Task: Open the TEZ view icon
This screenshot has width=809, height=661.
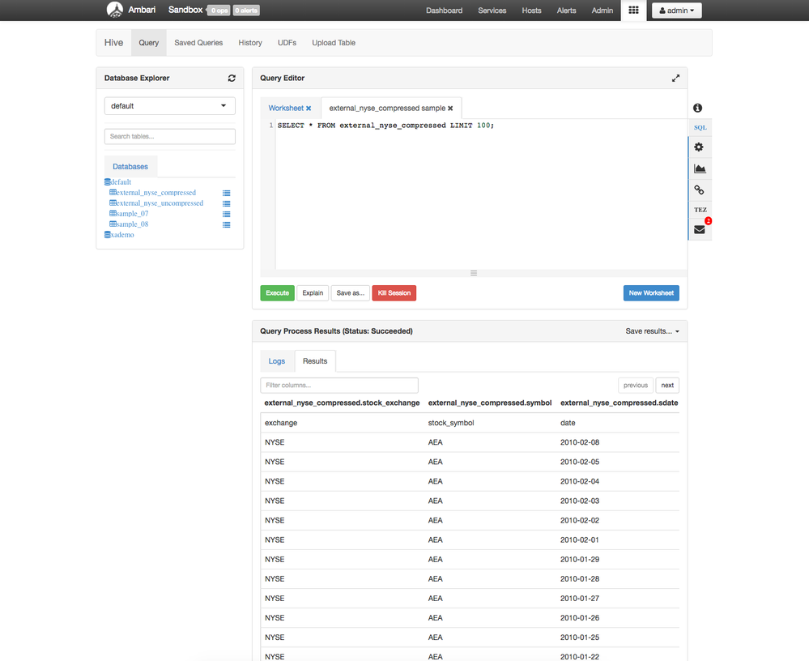Action: tap(699, 209)
